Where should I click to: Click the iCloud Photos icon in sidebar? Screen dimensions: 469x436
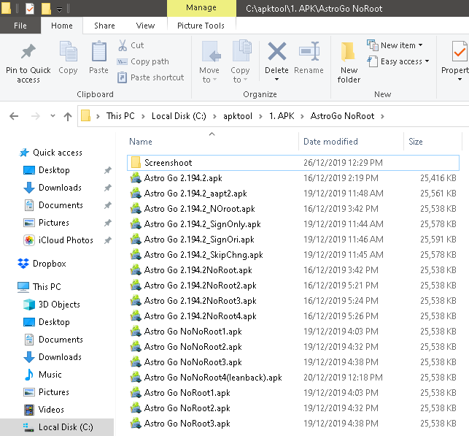(x=29, y=240)
